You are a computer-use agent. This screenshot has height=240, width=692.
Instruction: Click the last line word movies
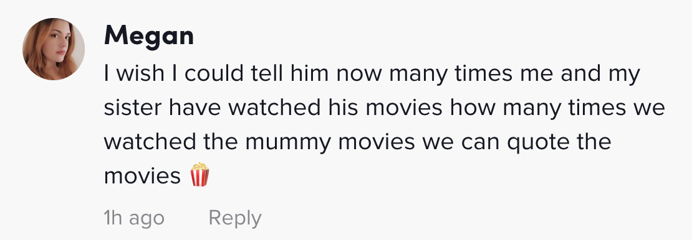[142, 176]
